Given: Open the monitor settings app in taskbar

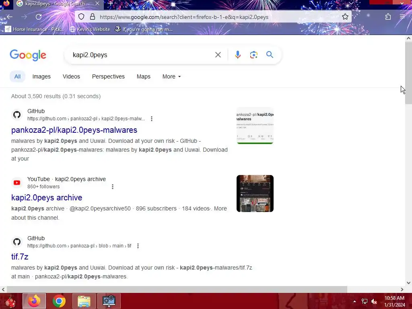Looking at the screenshot, I should point(109,301).
